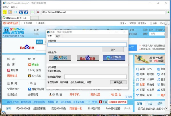171x116 pixels.
Task: Click the 保存 save button
Action: (x=113, y=50)
